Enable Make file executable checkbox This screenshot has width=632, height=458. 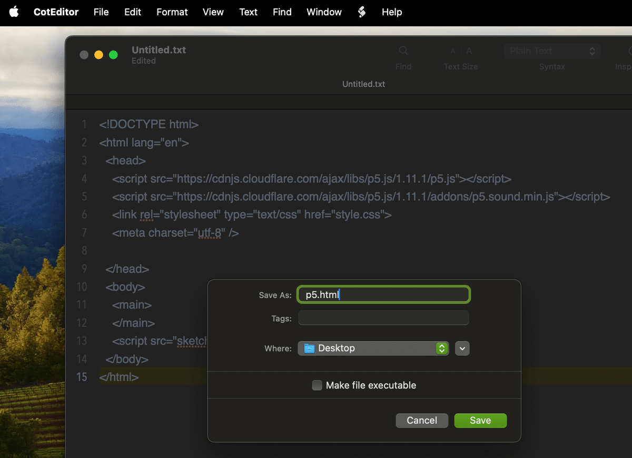(x=317, y=385)
